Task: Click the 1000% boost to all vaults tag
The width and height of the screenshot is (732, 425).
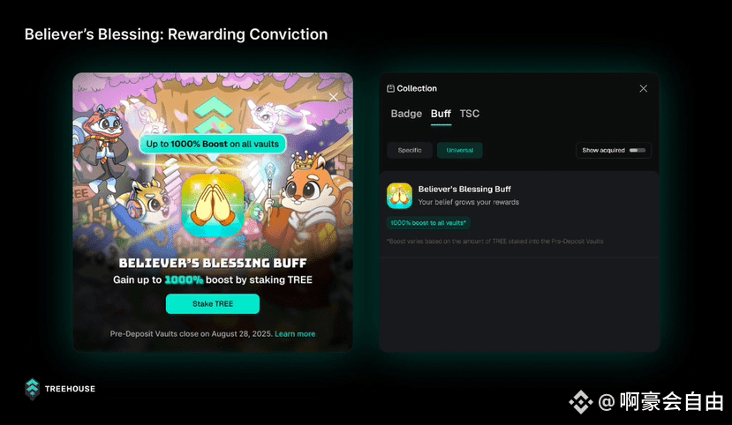Action: click(428, 223)
